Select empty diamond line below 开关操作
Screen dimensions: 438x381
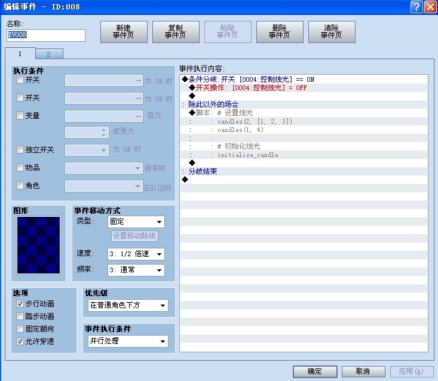pos(304,96)
